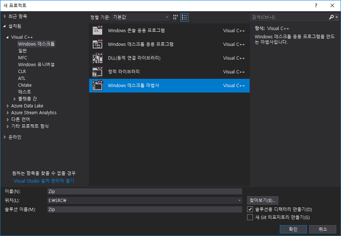
Task: Select the MFC category
Action: coord(23,58)
